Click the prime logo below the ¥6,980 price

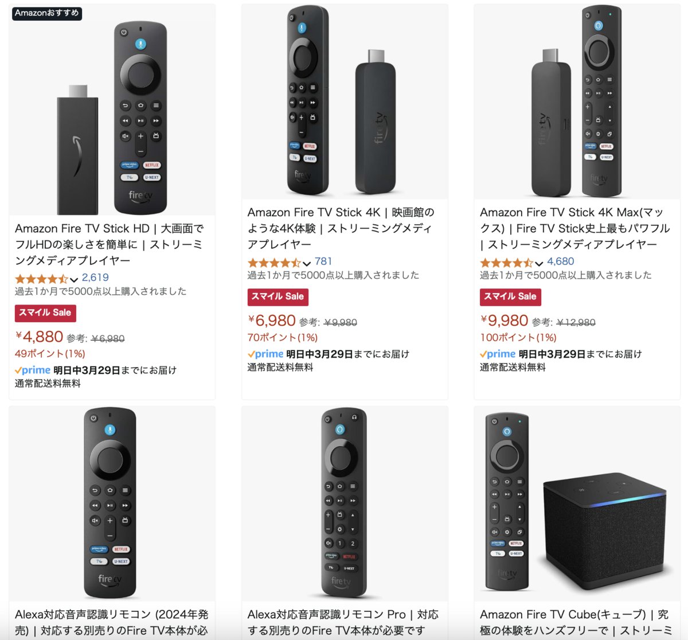pos(265,354)
